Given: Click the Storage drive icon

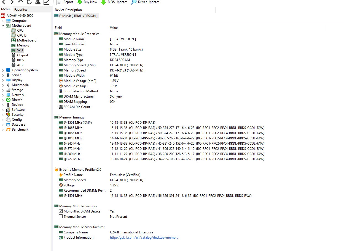Looking at the screenshot, I should (x=8, y=90).
